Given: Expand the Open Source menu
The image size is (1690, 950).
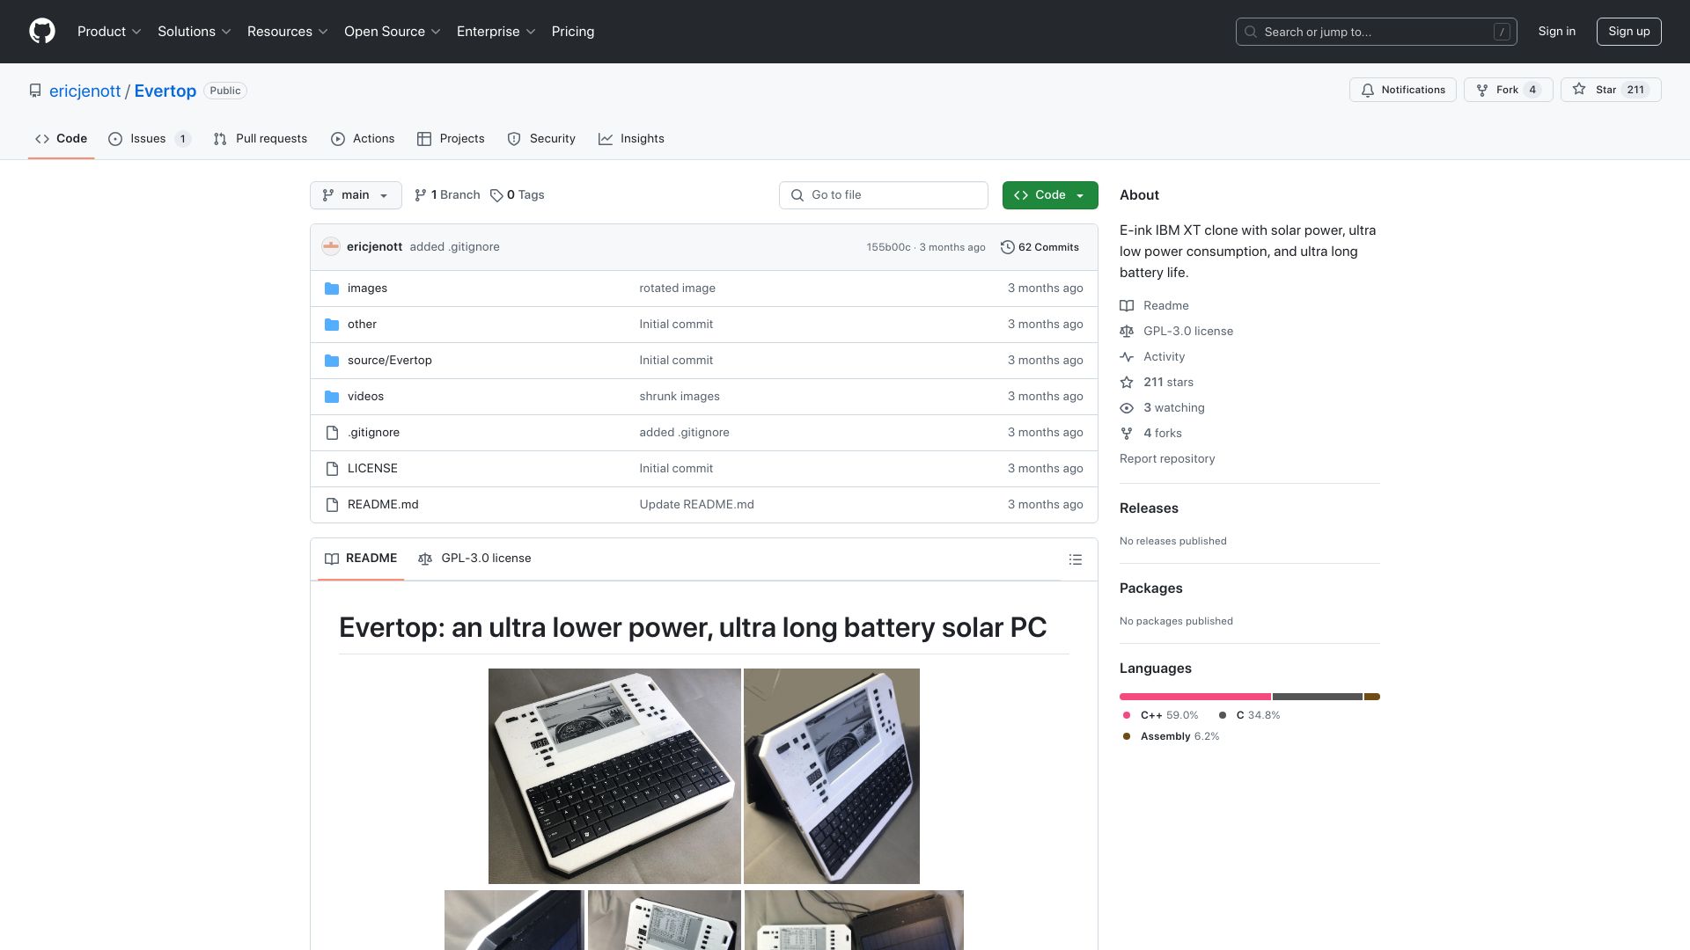Looking at the screenshot, I should click(393, 32).
